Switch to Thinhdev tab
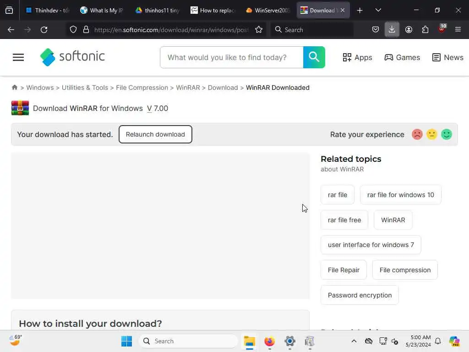 click(47, 11)
